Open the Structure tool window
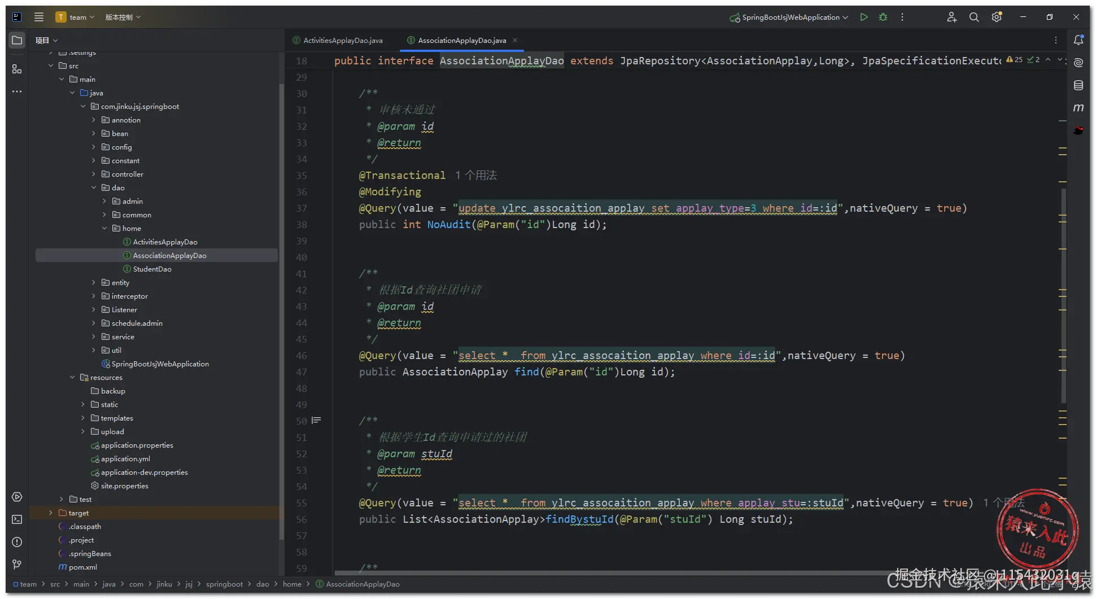The width and height of the screenshot is (1096, 599). pos(17,69)
